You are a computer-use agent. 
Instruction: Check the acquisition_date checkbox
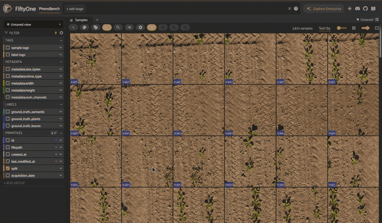pos(8,175)
